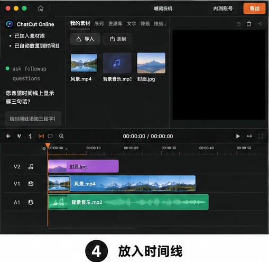This screenshot has width=269, height=262.
Task: Go to the home screen icon
Action: tap(41, 8)
